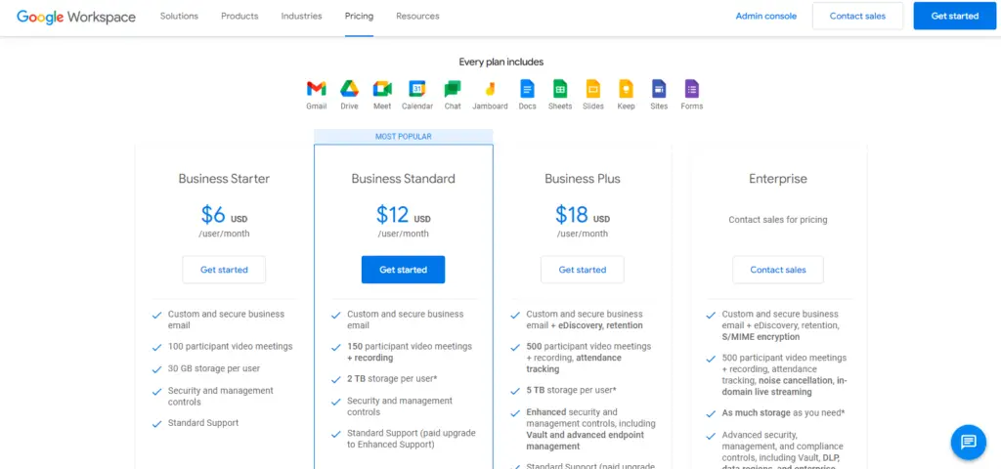
Task: Click '100 participant video meetings' feature
Action: (x=230, y=347)
